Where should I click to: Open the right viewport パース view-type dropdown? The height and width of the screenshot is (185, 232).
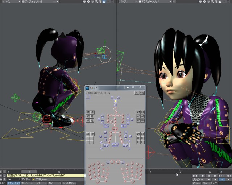128,1
